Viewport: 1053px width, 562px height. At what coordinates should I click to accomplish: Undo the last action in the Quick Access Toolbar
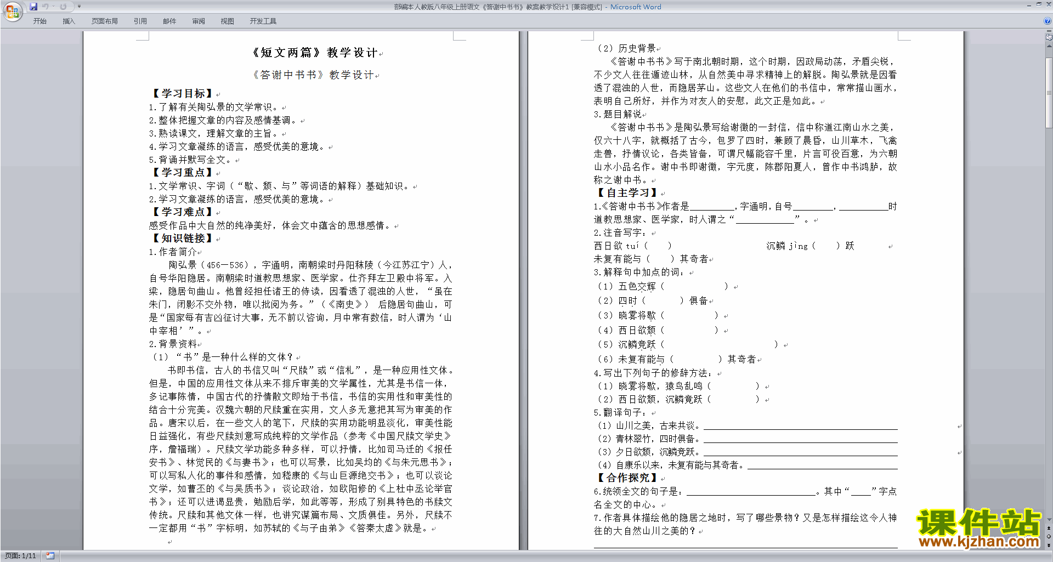click(x=46, y=7)
